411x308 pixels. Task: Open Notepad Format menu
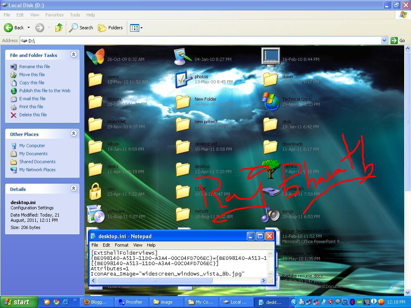coord(122,245)
